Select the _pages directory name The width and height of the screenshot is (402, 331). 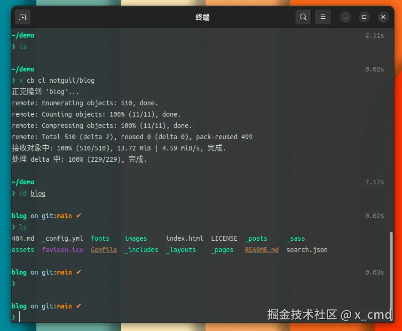[222, 250]
